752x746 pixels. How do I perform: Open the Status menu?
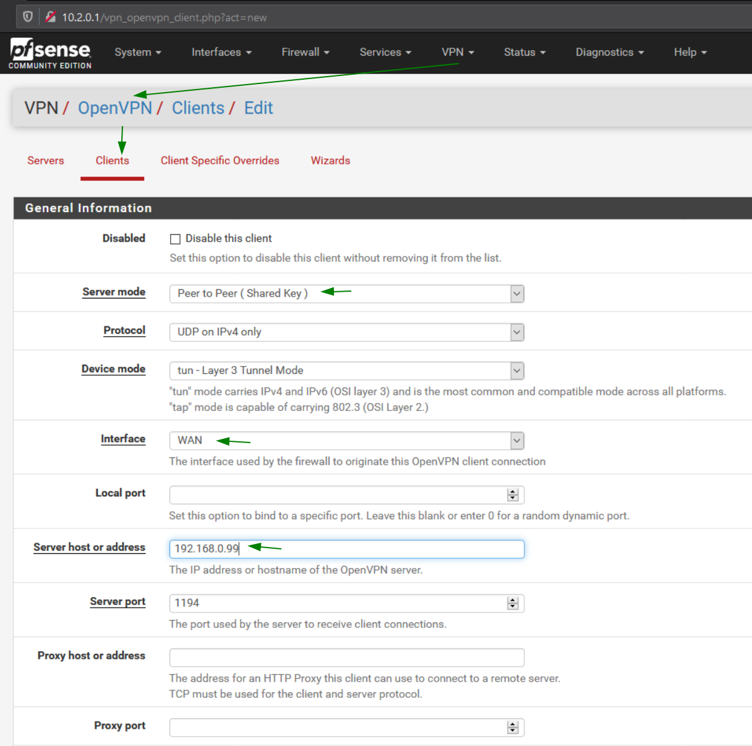(x=524, y=53)
